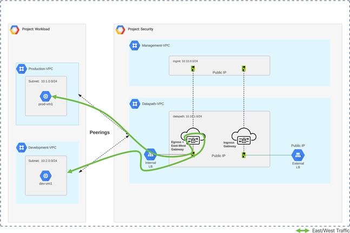Click the Egress + East-West Gateway cloud icon
350x233 pixels.
[x=193, y=137]
